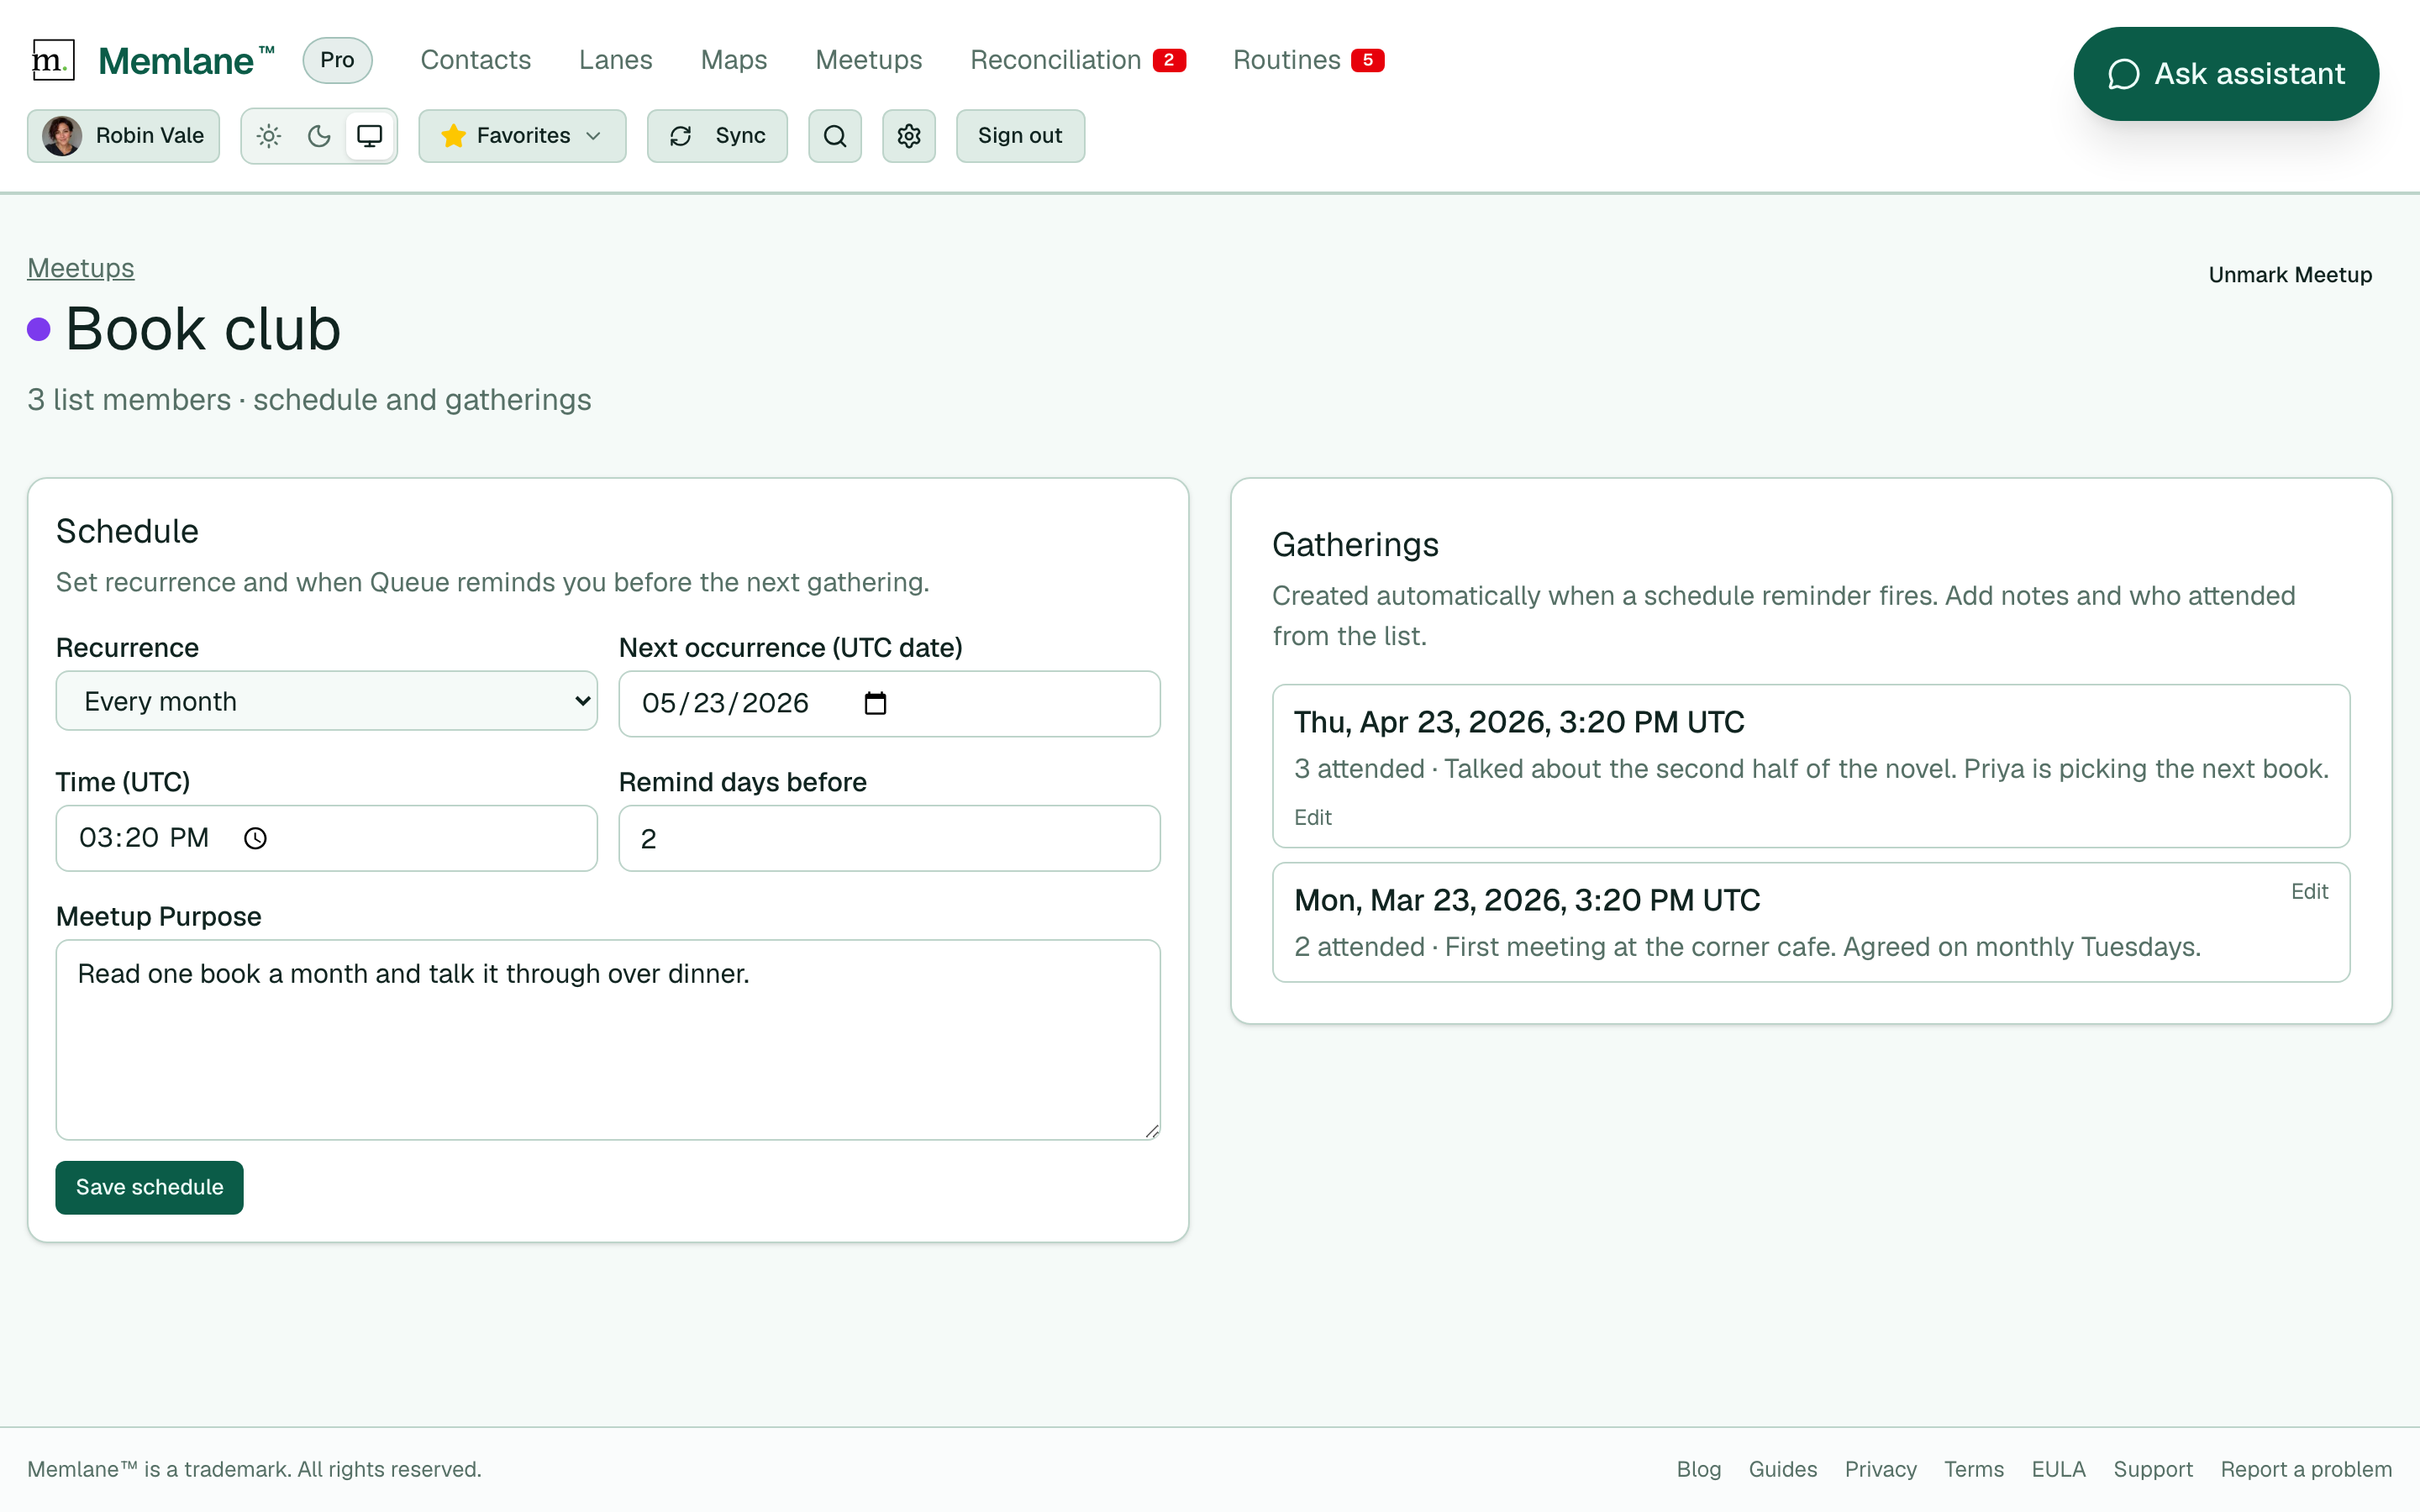Click Save schedule
The height and width of the screenshot is (1512, 2420).
point(150,1187)
